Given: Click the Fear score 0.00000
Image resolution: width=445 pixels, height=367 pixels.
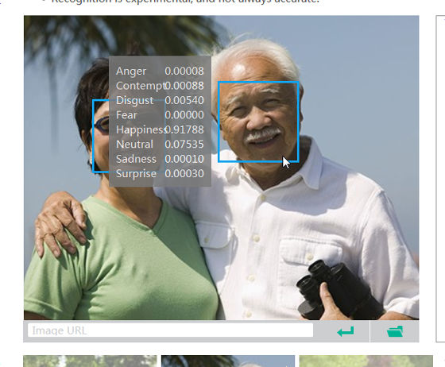Looking at the screenshot, I should point(184,115).
